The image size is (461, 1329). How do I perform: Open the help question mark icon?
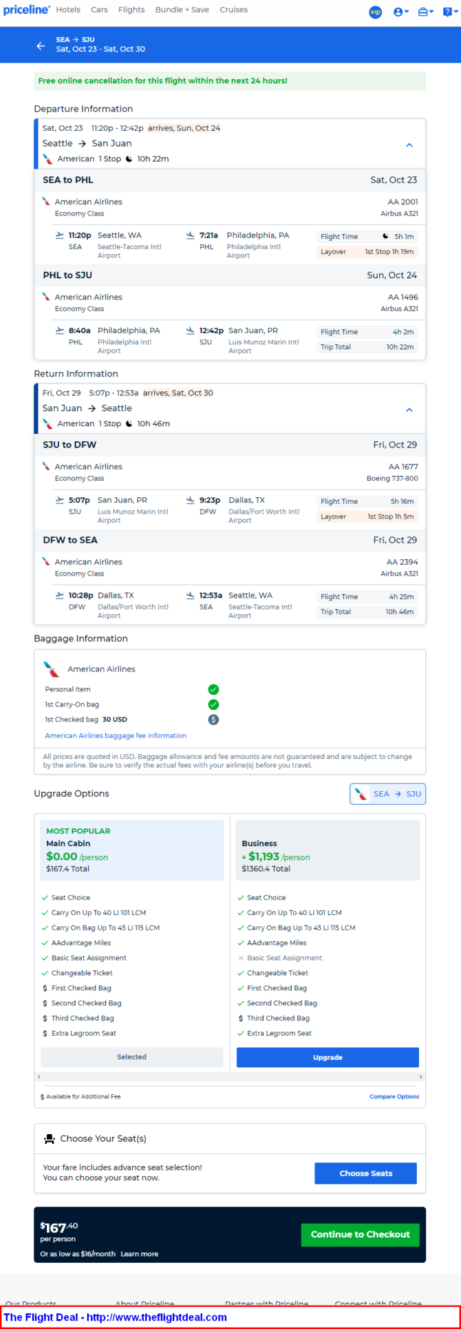pyautogui.click(x=449, y=12)
